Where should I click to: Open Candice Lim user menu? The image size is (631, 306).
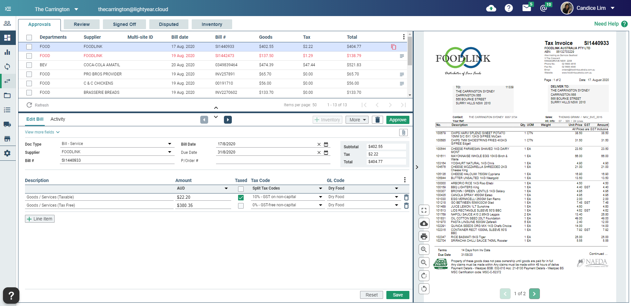point(588,8)
